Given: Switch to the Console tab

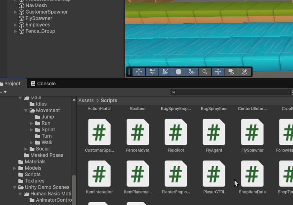Looking at the screenshot, I should click(x=43, y=84).
